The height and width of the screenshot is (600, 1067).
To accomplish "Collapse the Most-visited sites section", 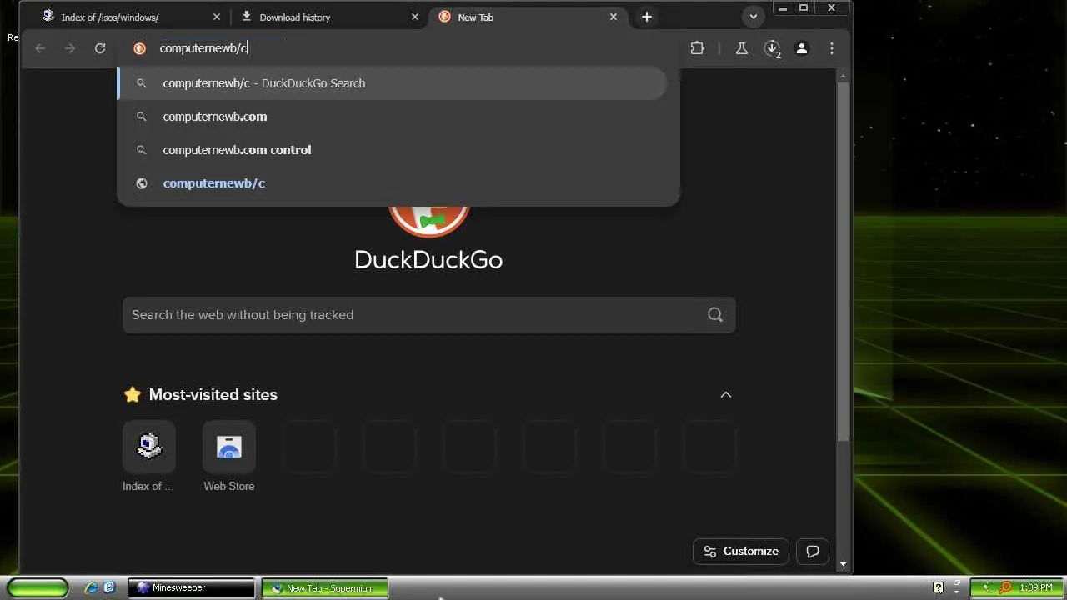I will tap(726, 395).
